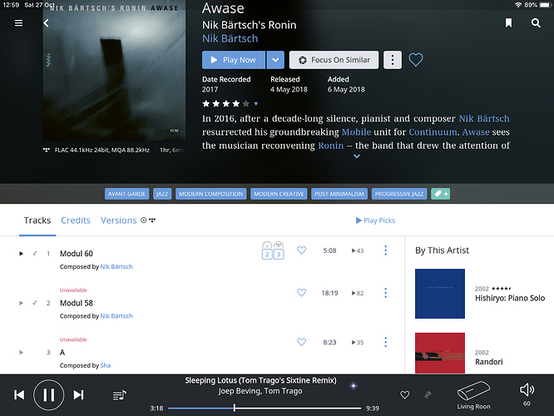Open more options for Modul 60

(385, 250)
